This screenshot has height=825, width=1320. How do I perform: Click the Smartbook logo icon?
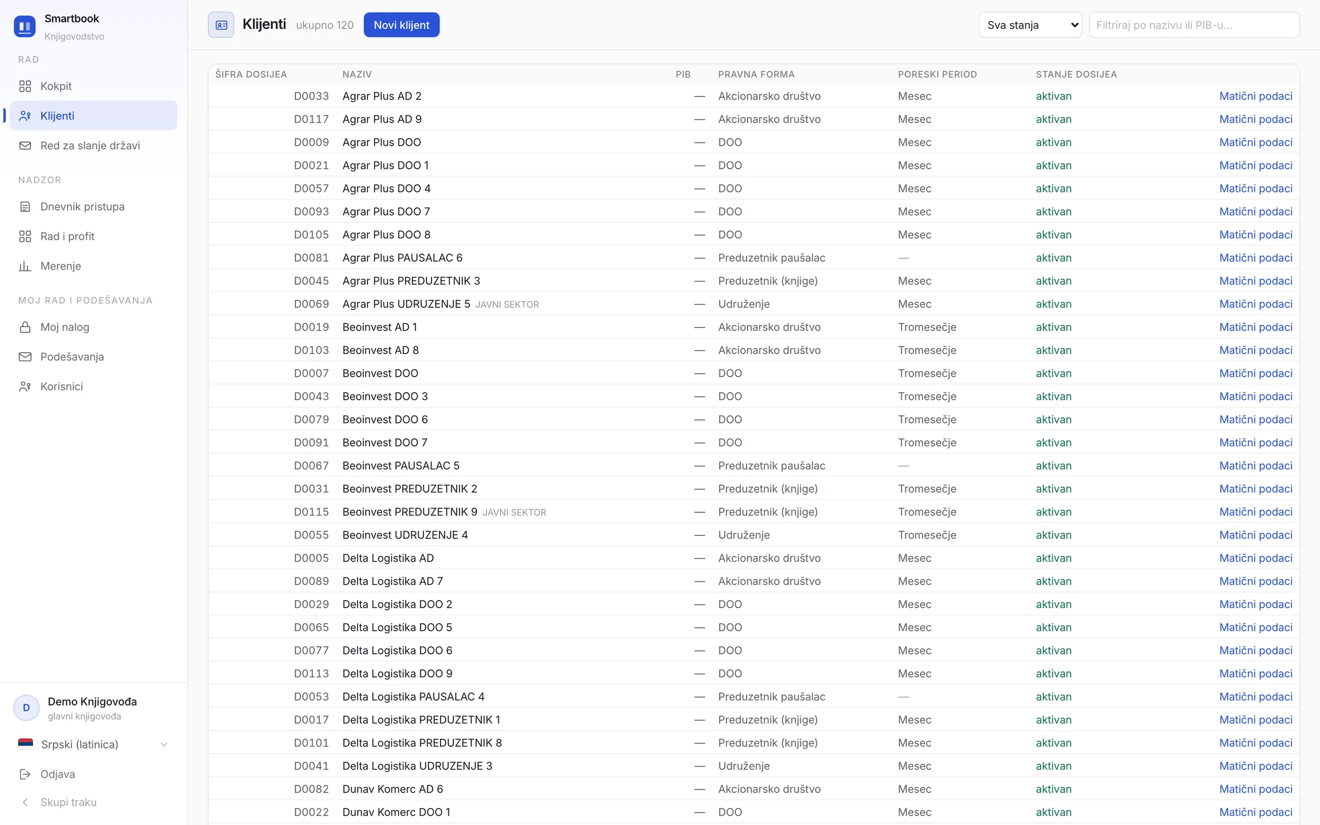pyautogui.click(x=25, y=26)
